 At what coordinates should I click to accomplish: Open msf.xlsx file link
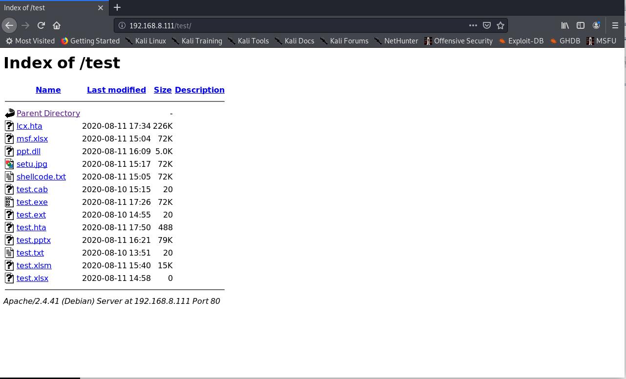[x=32, y=139]
